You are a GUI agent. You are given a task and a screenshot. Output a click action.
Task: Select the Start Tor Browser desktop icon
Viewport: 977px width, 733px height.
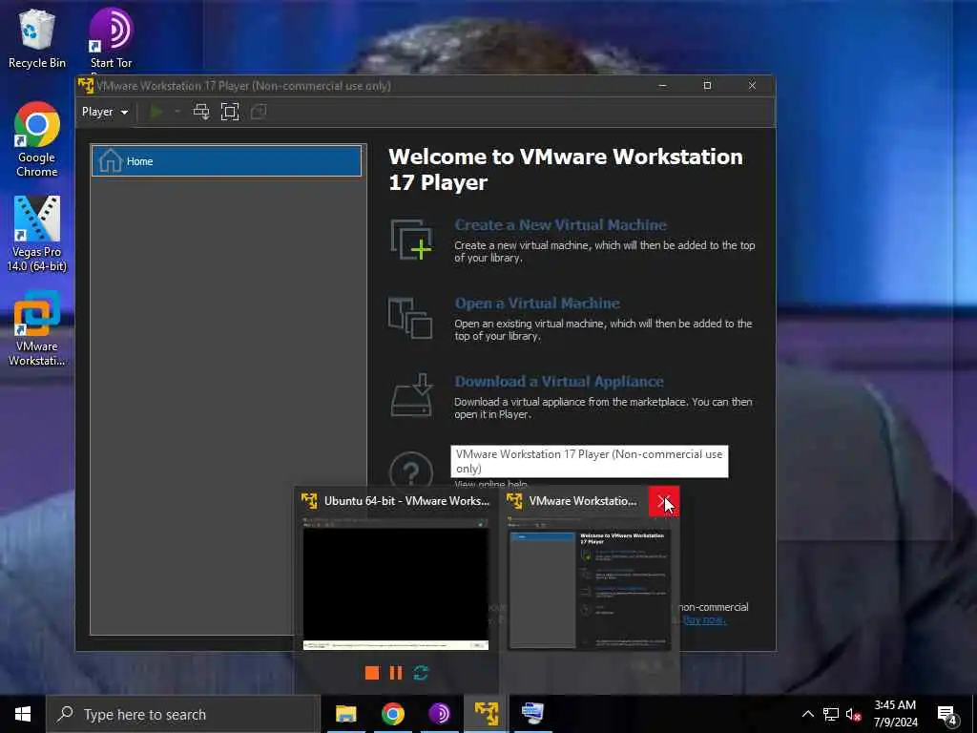coord(111,38)
